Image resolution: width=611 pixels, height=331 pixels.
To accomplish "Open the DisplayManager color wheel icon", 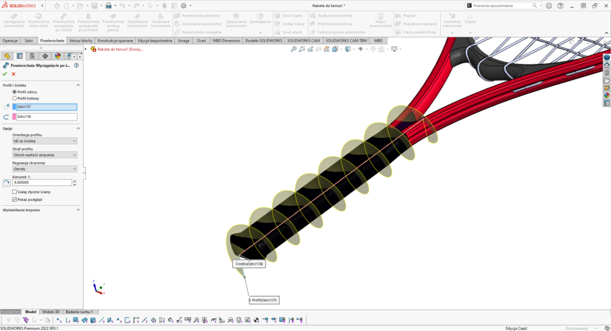I will click(57, 55).
